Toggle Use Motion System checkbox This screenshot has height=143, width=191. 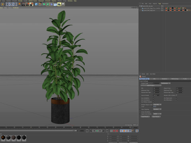click(154, 102)
